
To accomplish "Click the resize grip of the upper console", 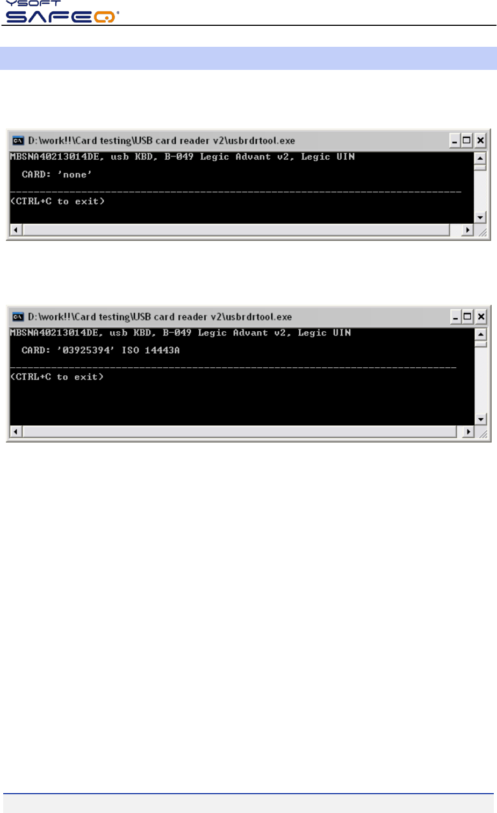I will (x=481, y=231).
